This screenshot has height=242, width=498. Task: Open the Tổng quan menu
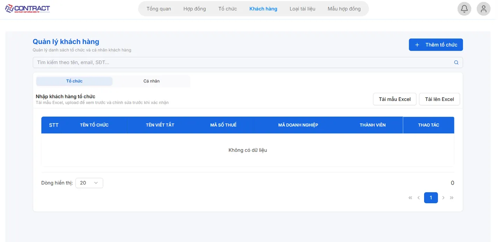click(159, 9)
